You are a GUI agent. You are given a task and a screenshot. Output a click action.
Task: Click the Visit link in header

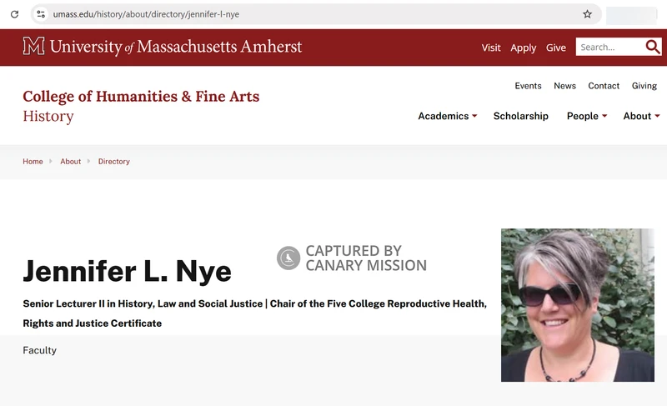click(x=491, y=48)
